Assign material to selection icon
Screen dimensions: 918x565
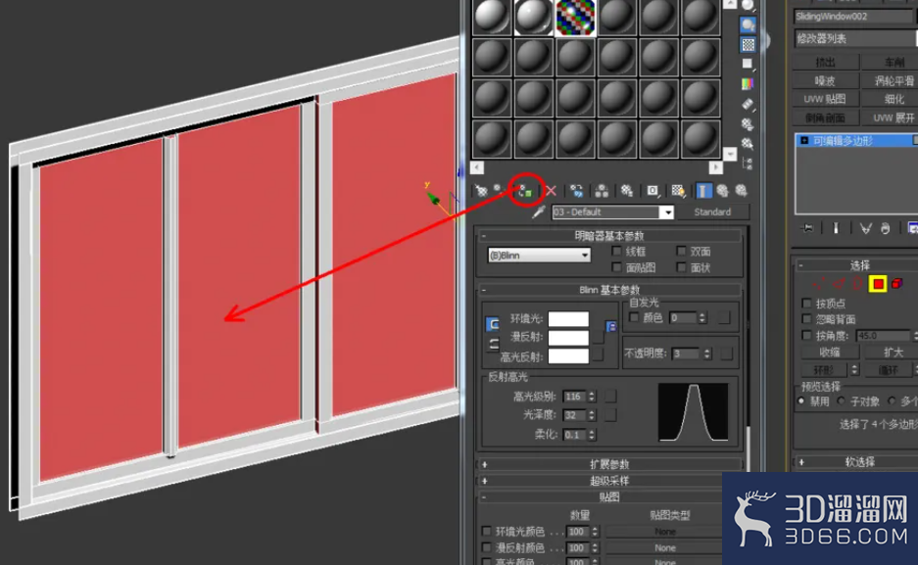point(525,191)
